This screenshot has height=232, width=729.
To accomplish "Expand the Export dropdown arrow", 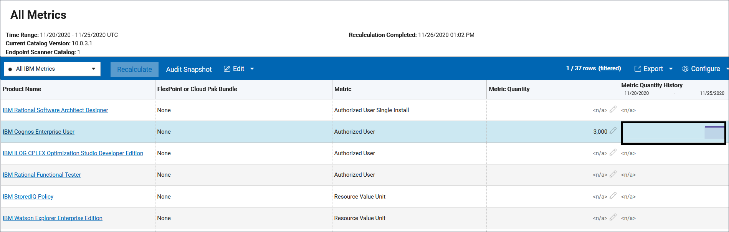I will (671, 69).
